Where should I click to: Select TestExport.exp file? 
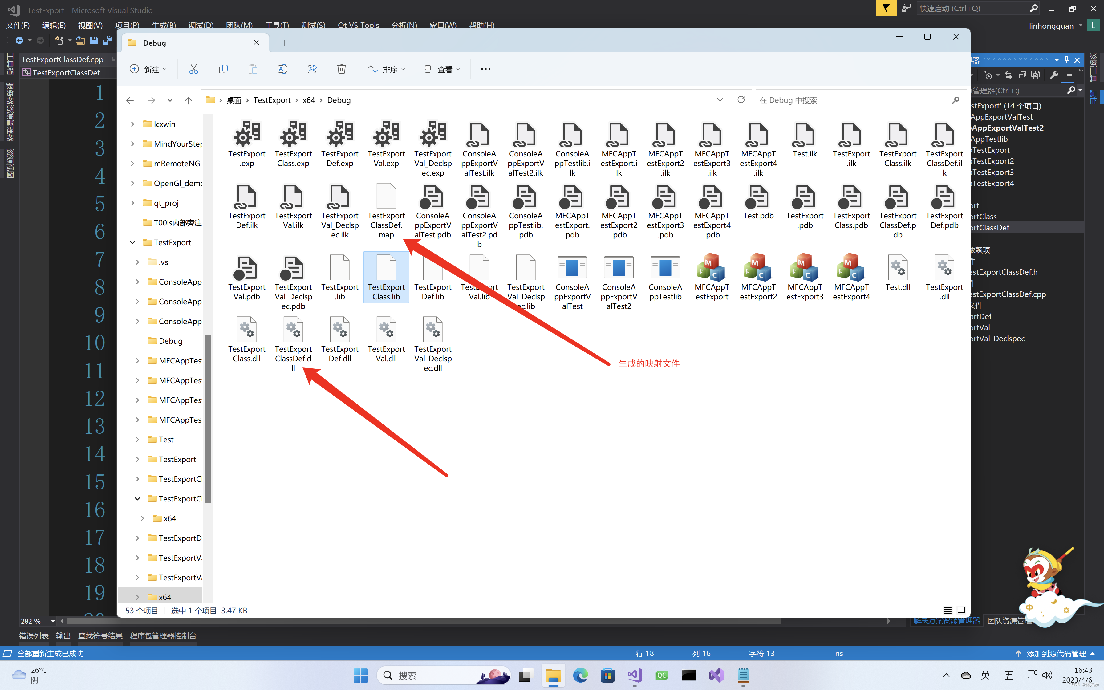[x=247, y=144]
